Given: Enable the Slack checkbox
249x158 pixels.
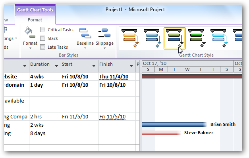Looking at the screenshot, I should tap(42, 38).
